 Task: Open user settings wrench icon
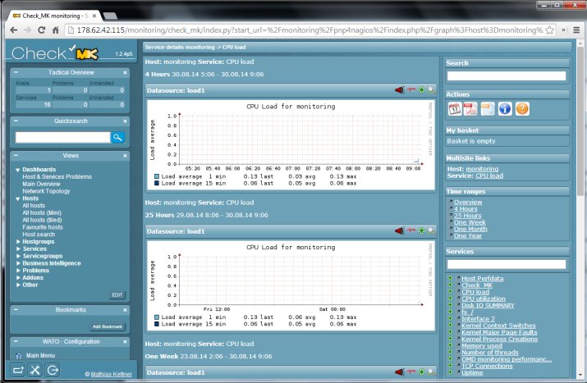click(x=34, y=370)
